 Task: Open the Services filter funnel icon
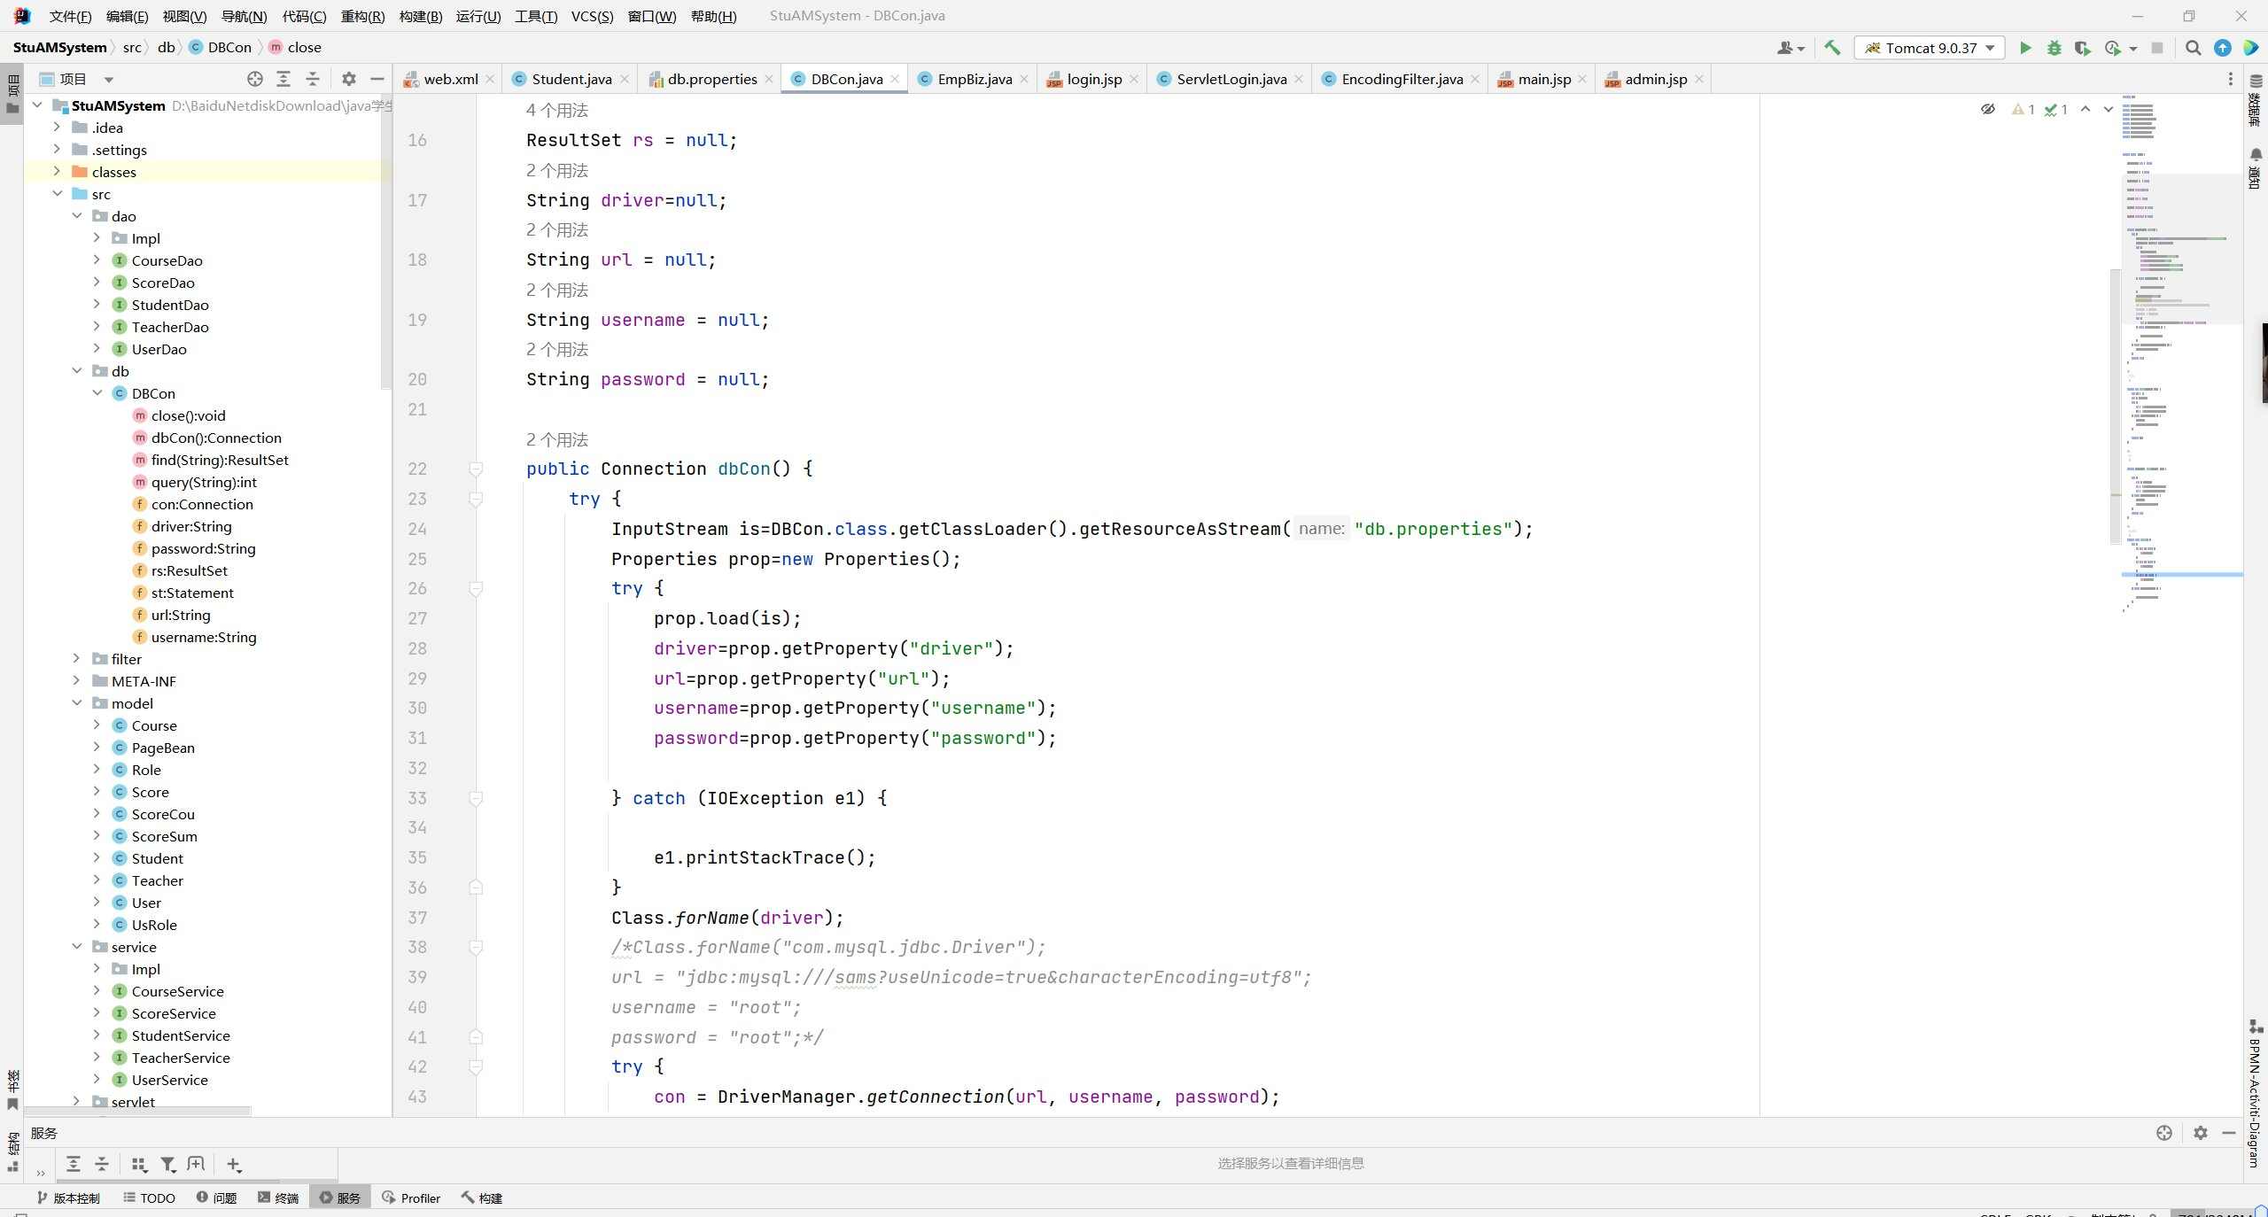tap(167, 1164)
